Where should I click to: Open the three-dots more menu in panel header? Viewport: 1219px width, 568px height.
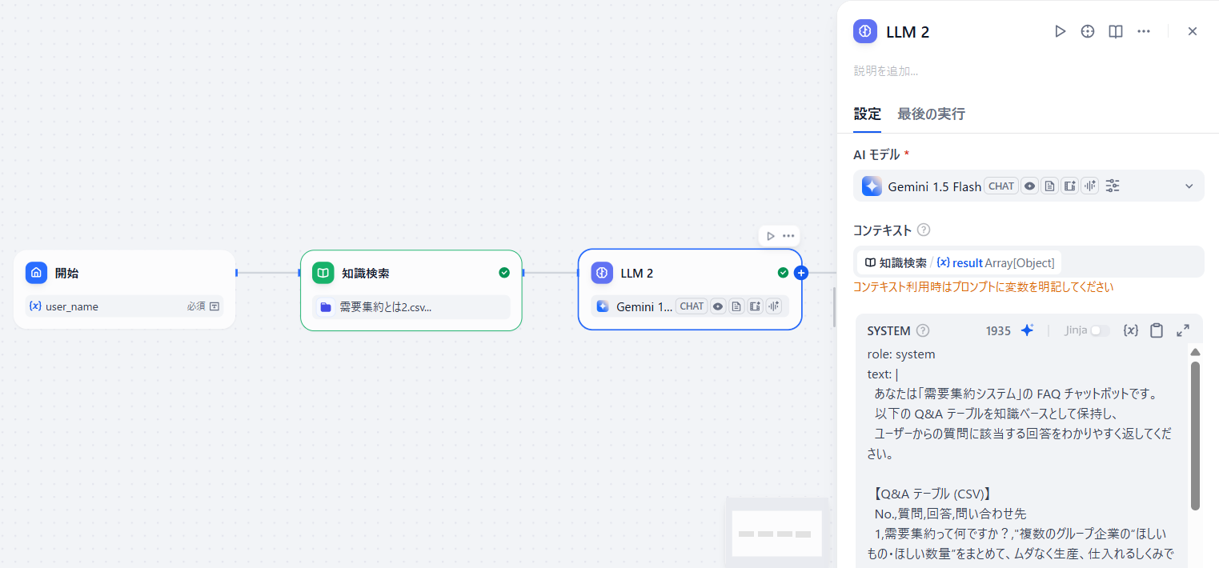[x=1144, y=31]
